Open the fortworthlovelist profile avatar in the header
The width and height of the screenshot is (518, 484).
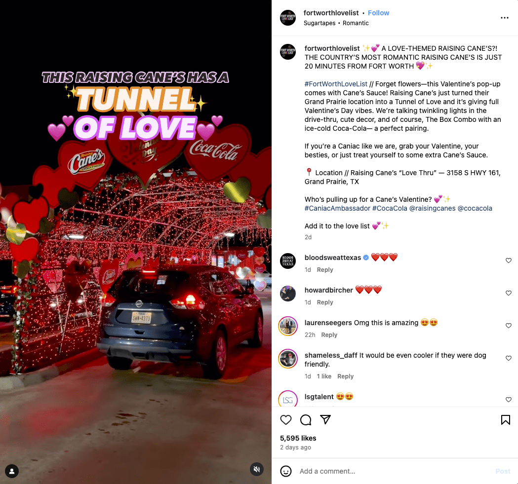(288, 18)
